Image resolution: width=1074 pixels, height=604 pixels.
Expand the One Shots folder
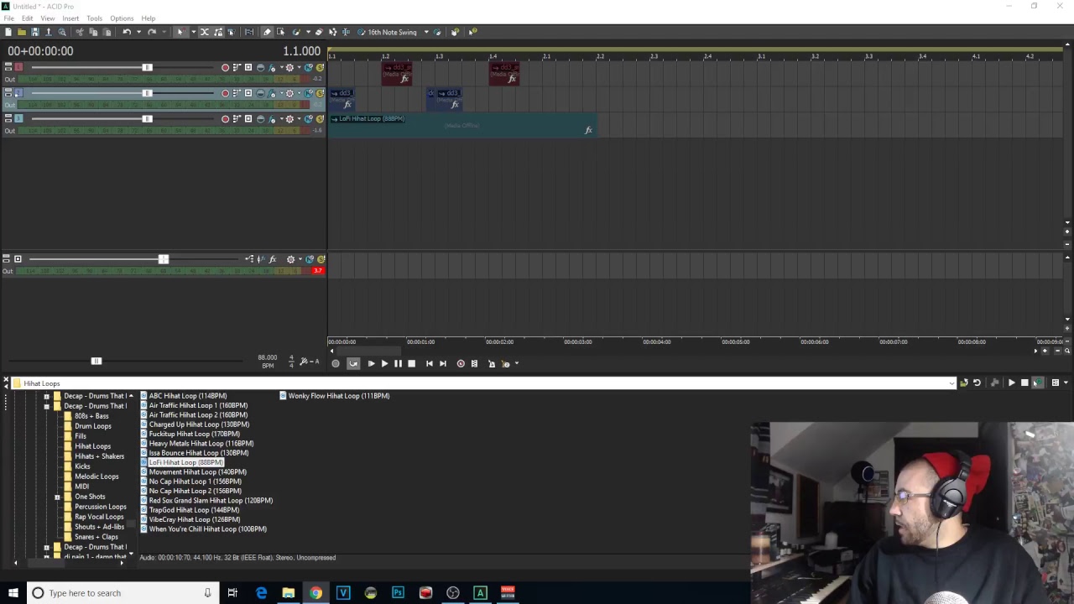tap(57, 497)
